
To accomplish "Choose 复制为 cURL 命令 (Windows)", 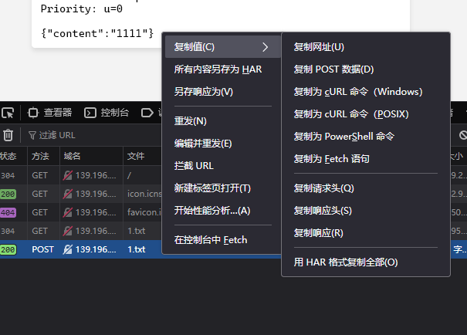I will (x=366, y=92).
